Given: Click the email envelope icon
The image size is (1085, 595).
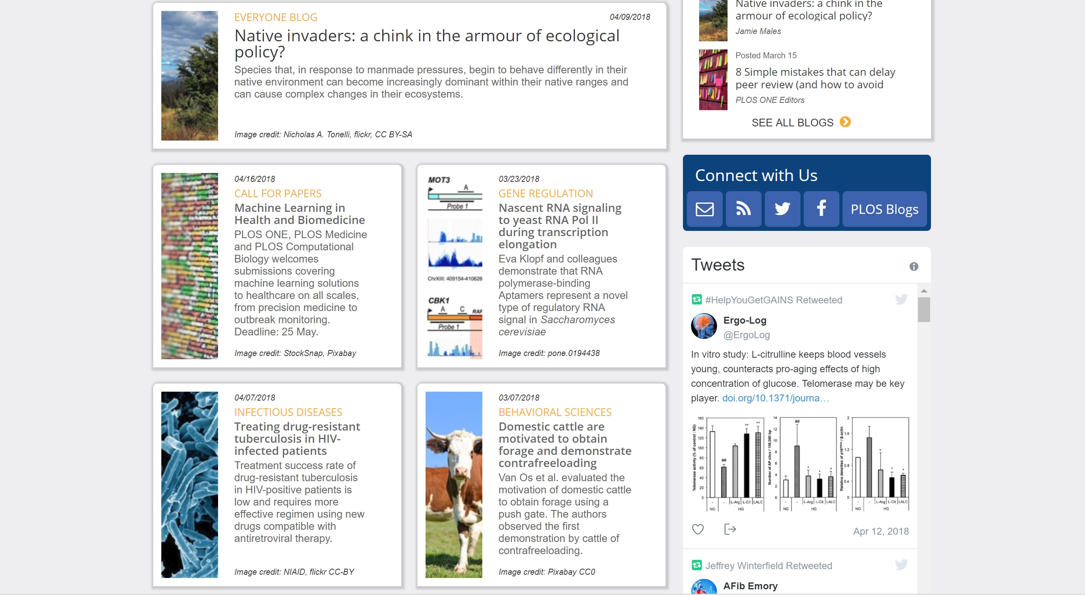Looking at the screenshot, I should [704, 209].
